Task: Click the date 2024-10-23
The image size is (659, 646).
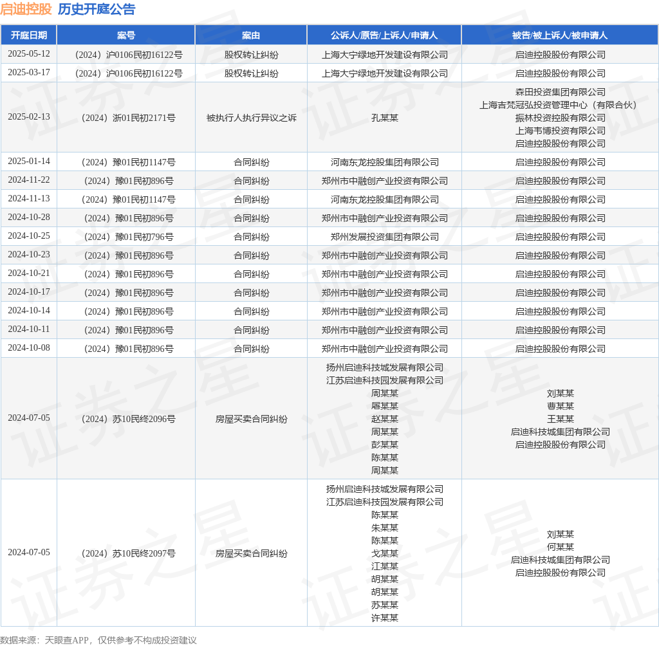Action: 28,254
